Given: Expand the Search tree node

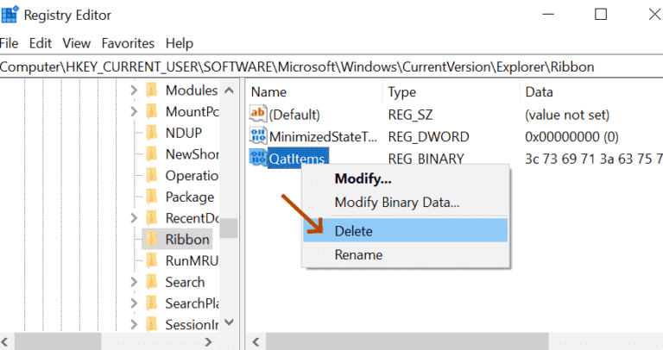Looking at the screenshot, I should point(134,282).
